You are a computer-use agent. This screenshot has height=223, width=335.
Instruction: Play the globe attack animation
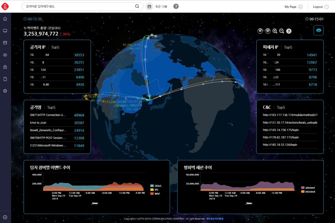260,31
